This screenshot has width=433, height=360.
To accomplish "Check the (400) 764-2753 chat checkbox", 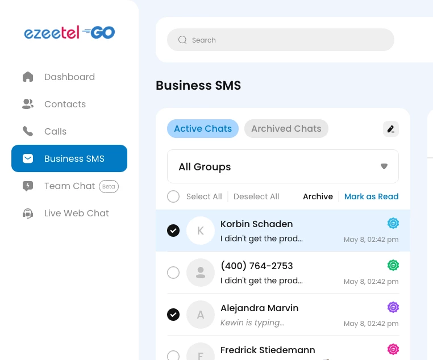I will [173, 273].
